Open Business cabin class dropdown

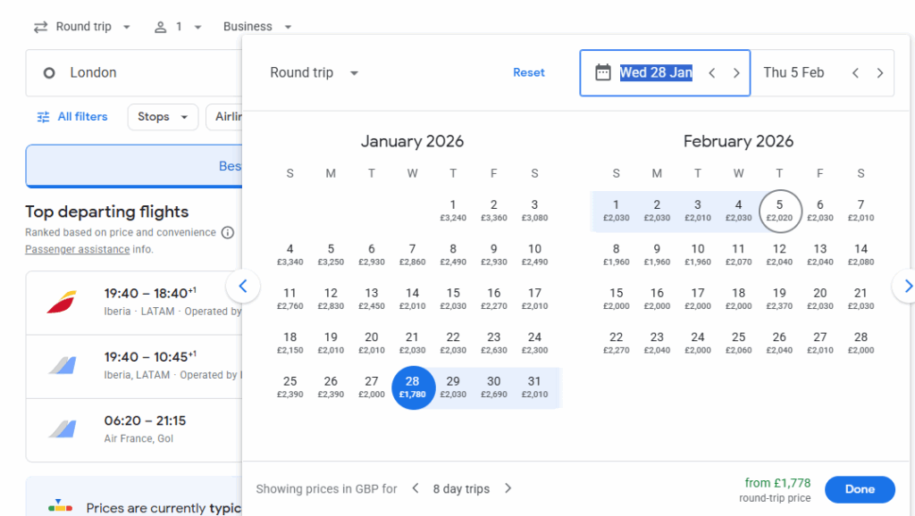(x=257, y=27)
